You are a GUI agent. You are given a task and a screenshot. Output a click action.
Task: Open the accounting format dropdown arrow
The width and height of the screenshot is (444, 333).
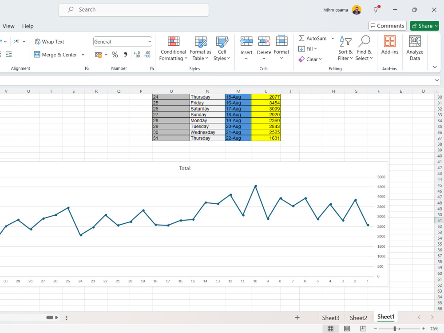[x=106, y=54]
